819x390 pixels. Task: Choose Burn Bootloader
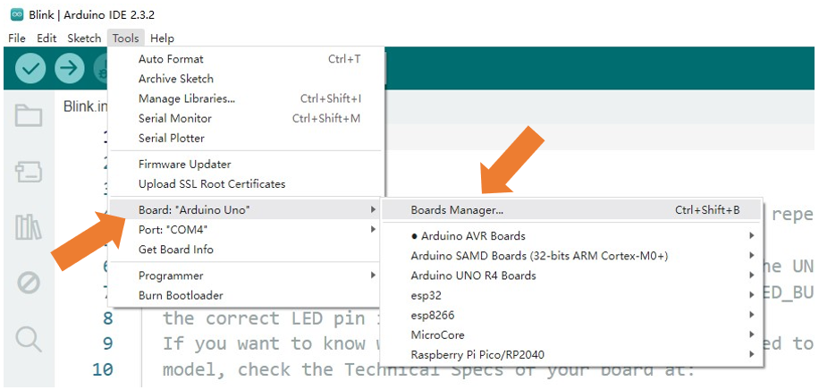[x=246, y=295]
